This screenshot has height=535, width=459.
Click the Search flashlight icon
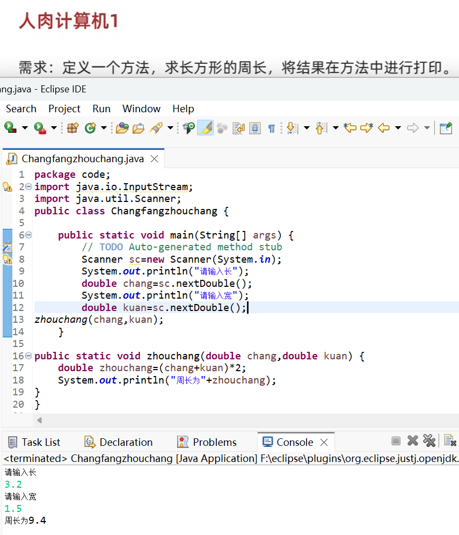pyautogui.click(x=157, y=128)
